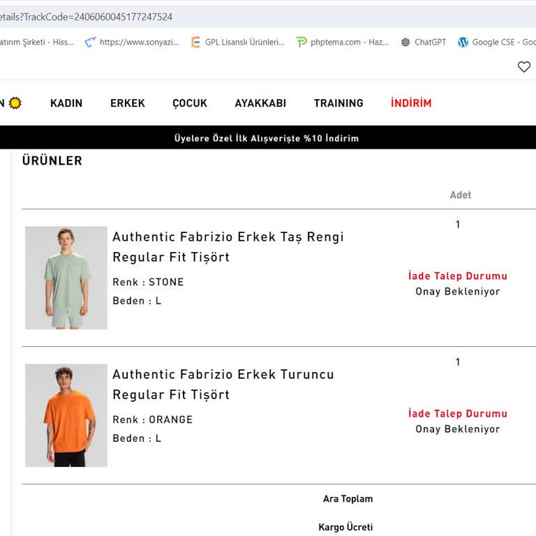Click the address bar with the TrackCode URL

pos(268,17)
